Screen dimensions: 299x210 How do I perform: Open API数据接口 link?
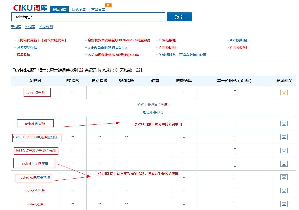(239, 40)
